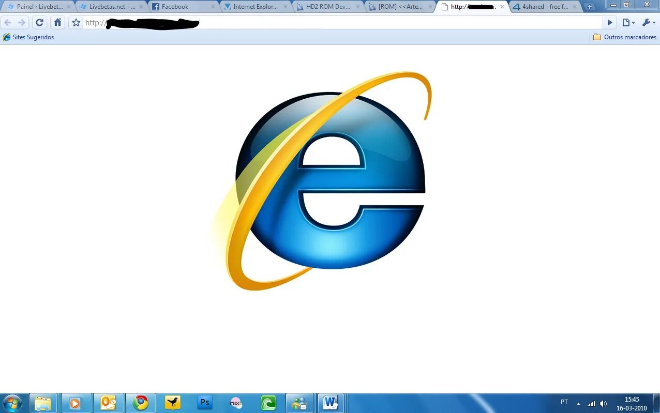660x413 pixels.
Task: Open the Sites Sugeridos bookmark
Action: coord(28,37)
